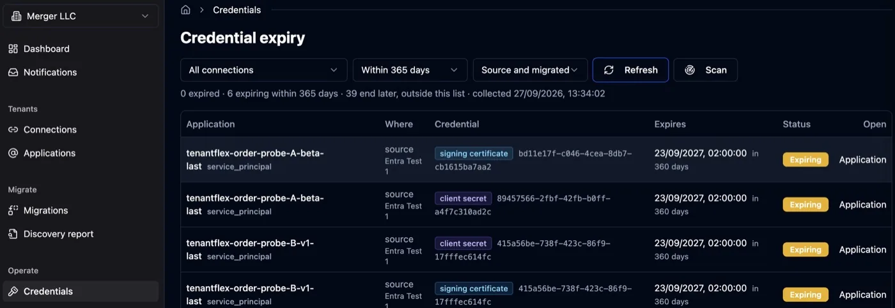Click the Notifications inbox icon
895x308 pixels.
point(13,72)
